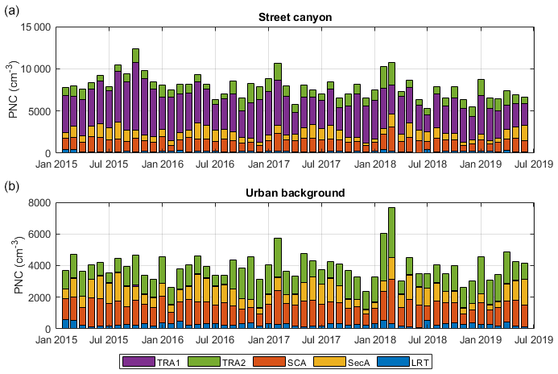Click the Urban background PNC y-axis label
Screen dimensions: 558x374
click(13, 265)
